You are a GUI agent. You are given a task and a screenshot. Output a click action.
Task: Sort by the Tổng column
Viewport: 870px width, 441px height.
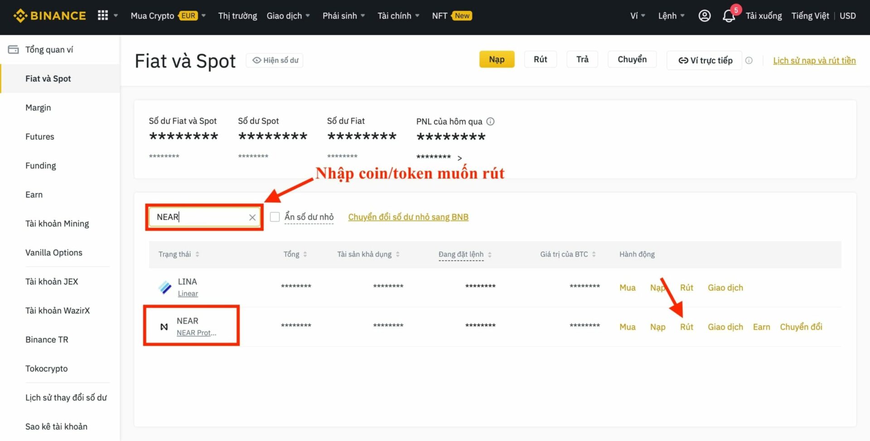click(305, 254)
